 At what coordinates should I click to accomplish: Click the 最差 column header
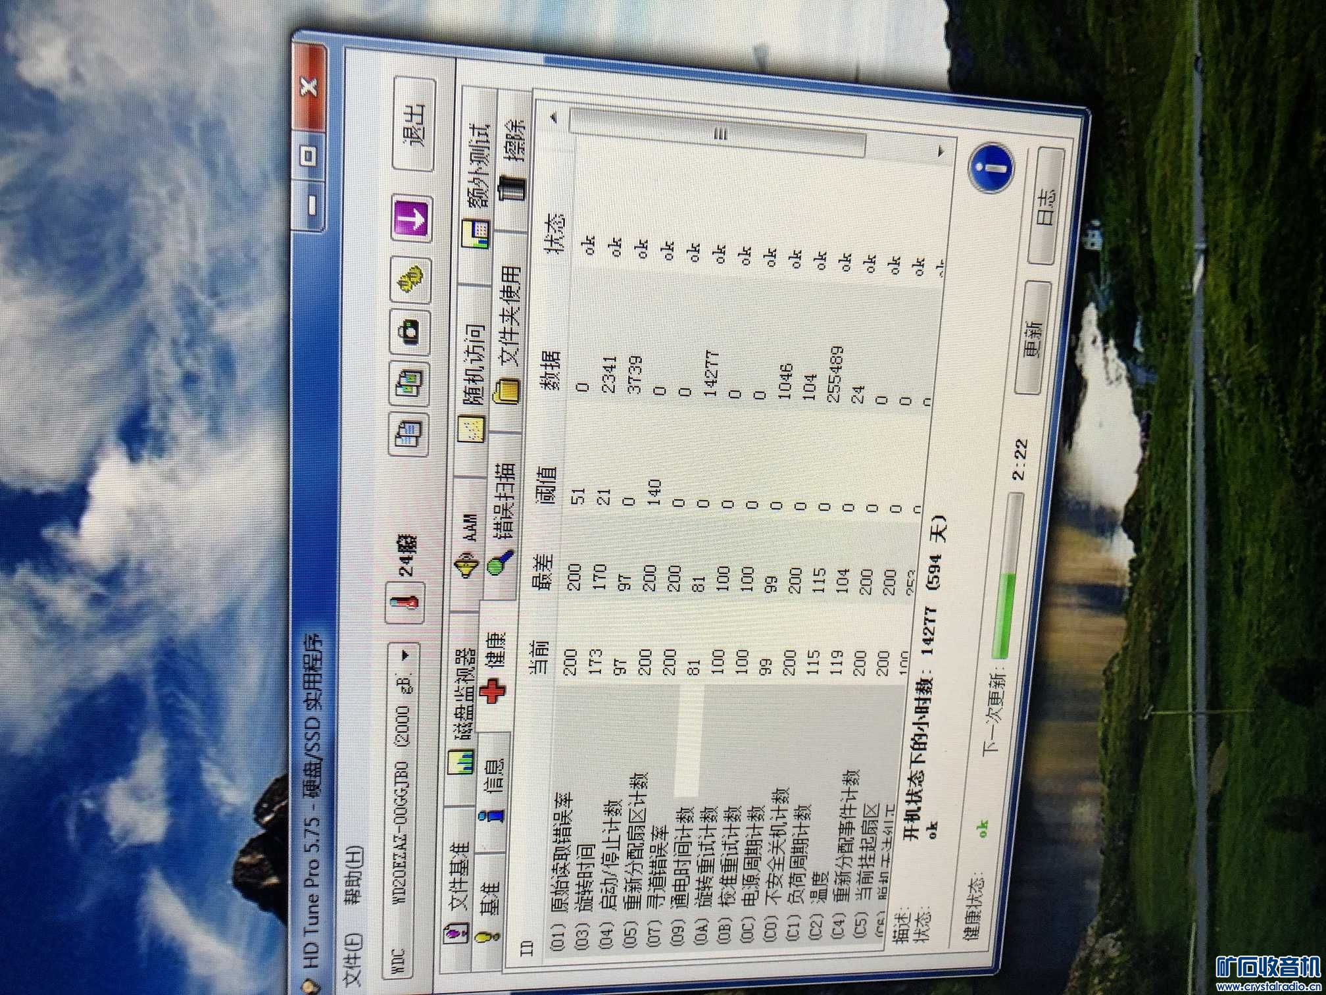[545, 572]
